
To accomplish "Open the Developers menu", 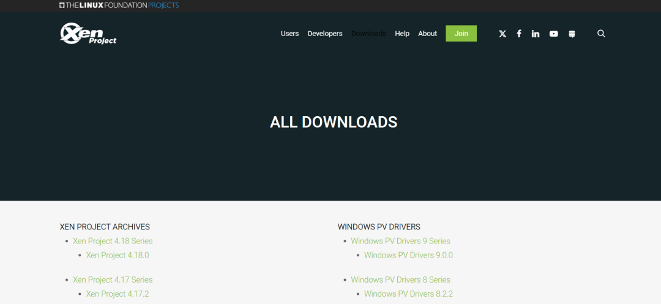I will click(325, 34).
